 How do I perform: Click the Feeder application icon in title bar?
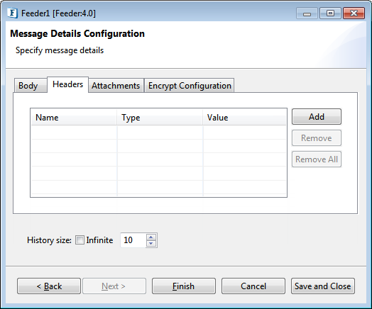pyautogui.click(x=12, y=13)
